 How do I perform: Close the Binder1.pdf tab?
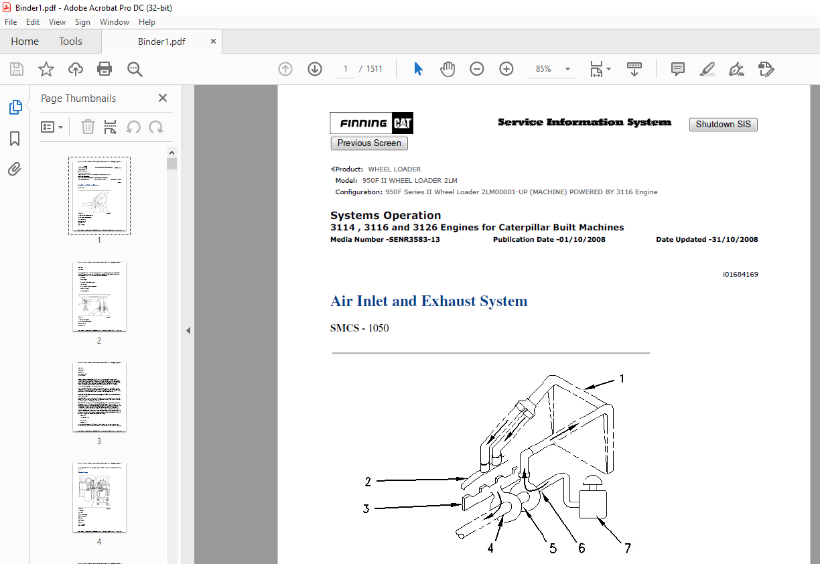[214, 42]
